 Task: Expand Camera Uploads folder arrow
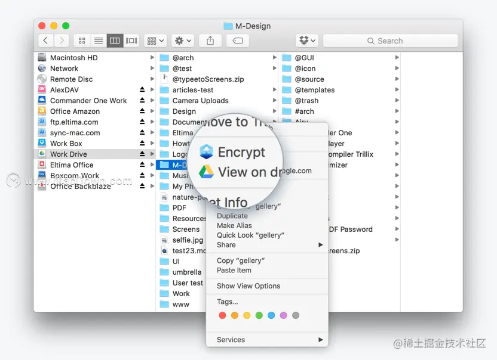pyautogui.click(x=275, y=101)
